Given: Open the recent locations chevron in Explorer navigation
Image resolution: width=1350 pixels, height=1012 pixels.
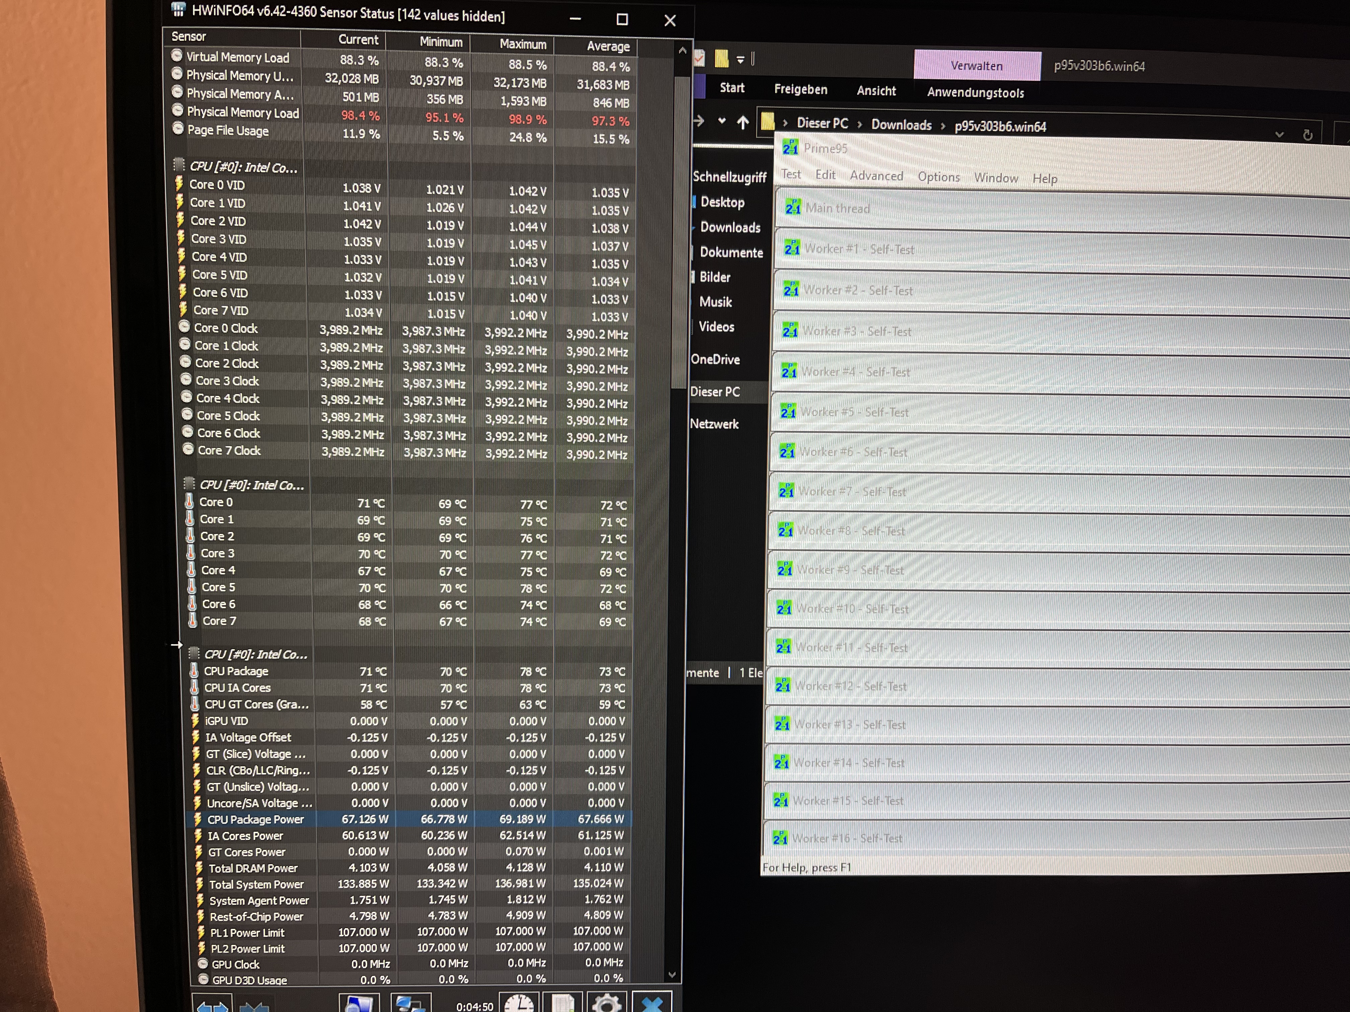Looking at the screenshot, I should 722,120.
